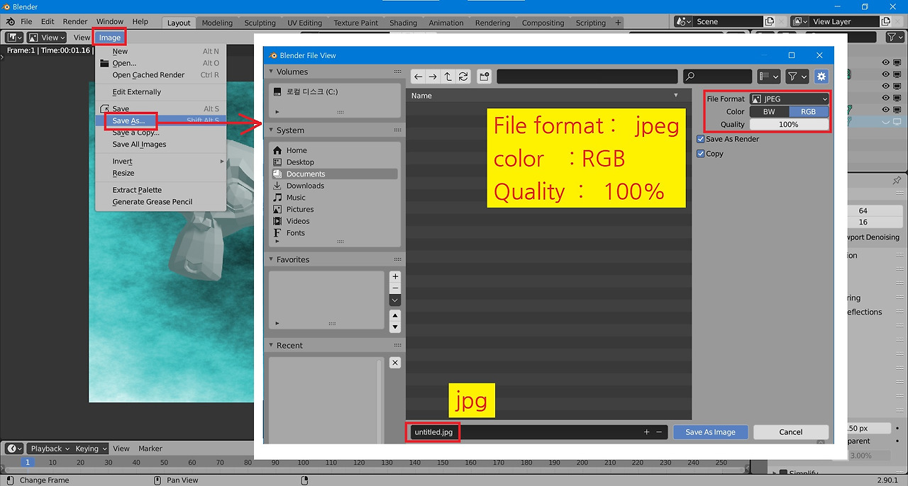Screen dimensions: 908x486
Task: Go to the parent directory in file browser
Action: coord(448,77)
